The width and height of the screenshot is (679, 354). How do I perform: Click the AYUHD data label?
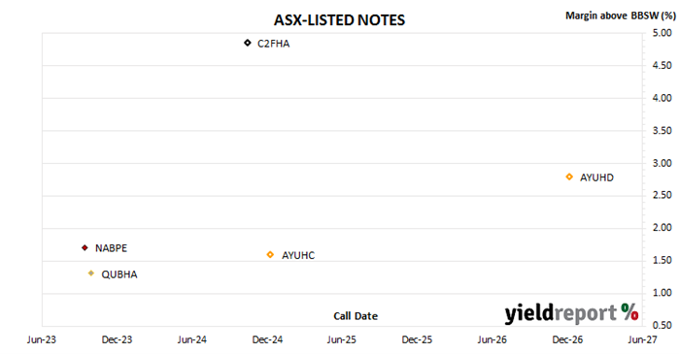[x=596, y=177]
